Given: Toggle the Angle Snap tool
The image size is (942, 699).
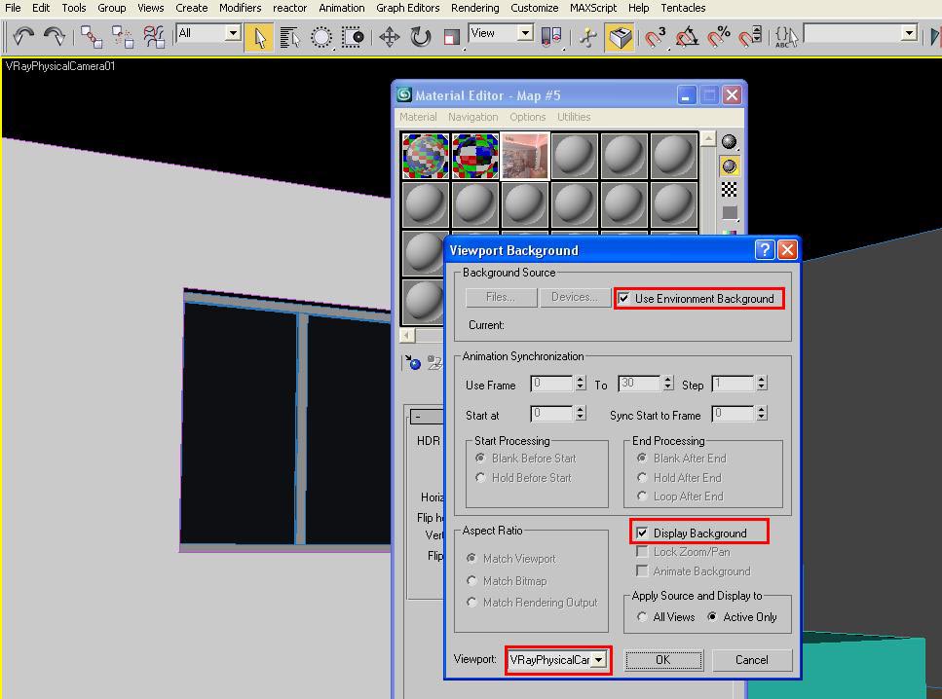Looking at the screenshot, I should pyautogui.click(x=687, y=37).
